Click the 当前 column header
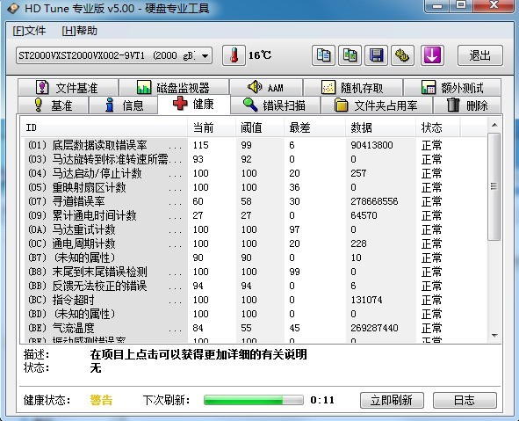The image size is (519, 421). click(x=212, y=127)
